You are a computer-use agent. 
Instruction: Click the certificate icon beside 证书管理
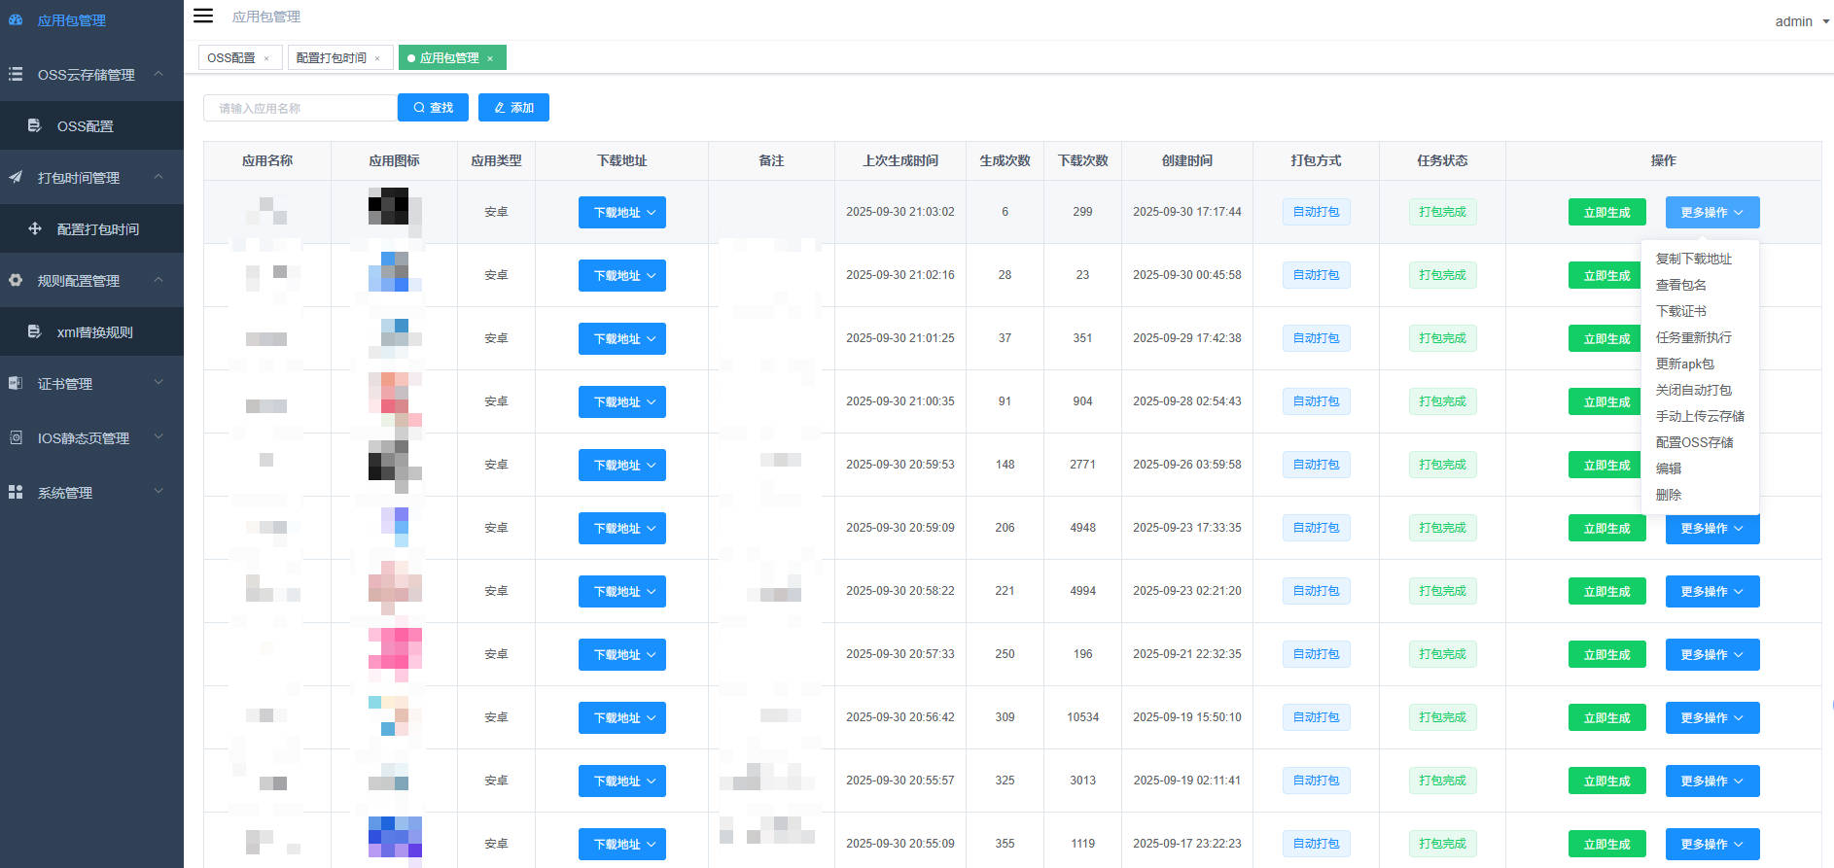click(16, 383)
